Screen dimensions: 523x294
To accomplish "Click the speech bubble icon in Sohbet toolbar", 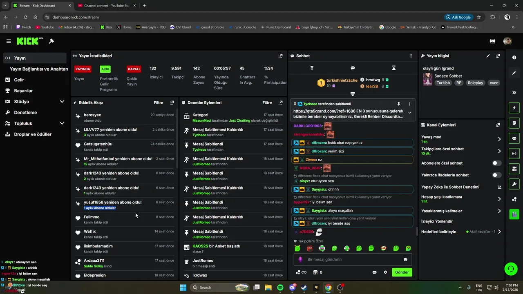I will click(x=353, y=68).
